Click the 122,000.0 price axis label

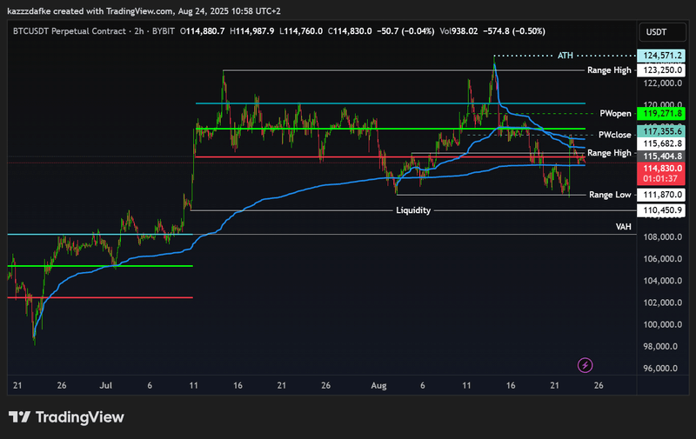point(662,83)
